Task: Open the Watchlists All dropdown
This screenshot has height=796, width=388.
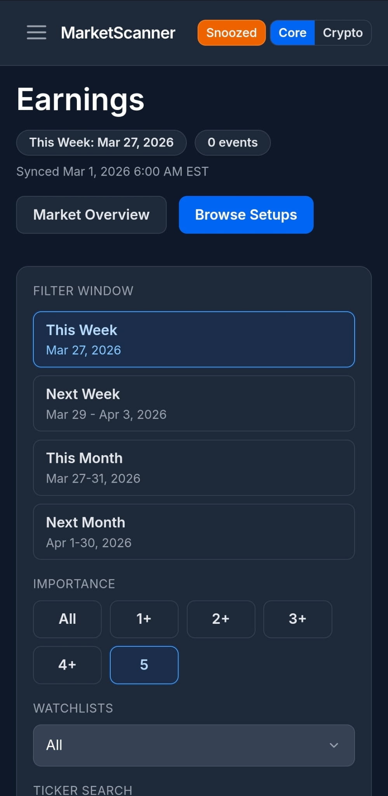Action: (x=194, y=745)
